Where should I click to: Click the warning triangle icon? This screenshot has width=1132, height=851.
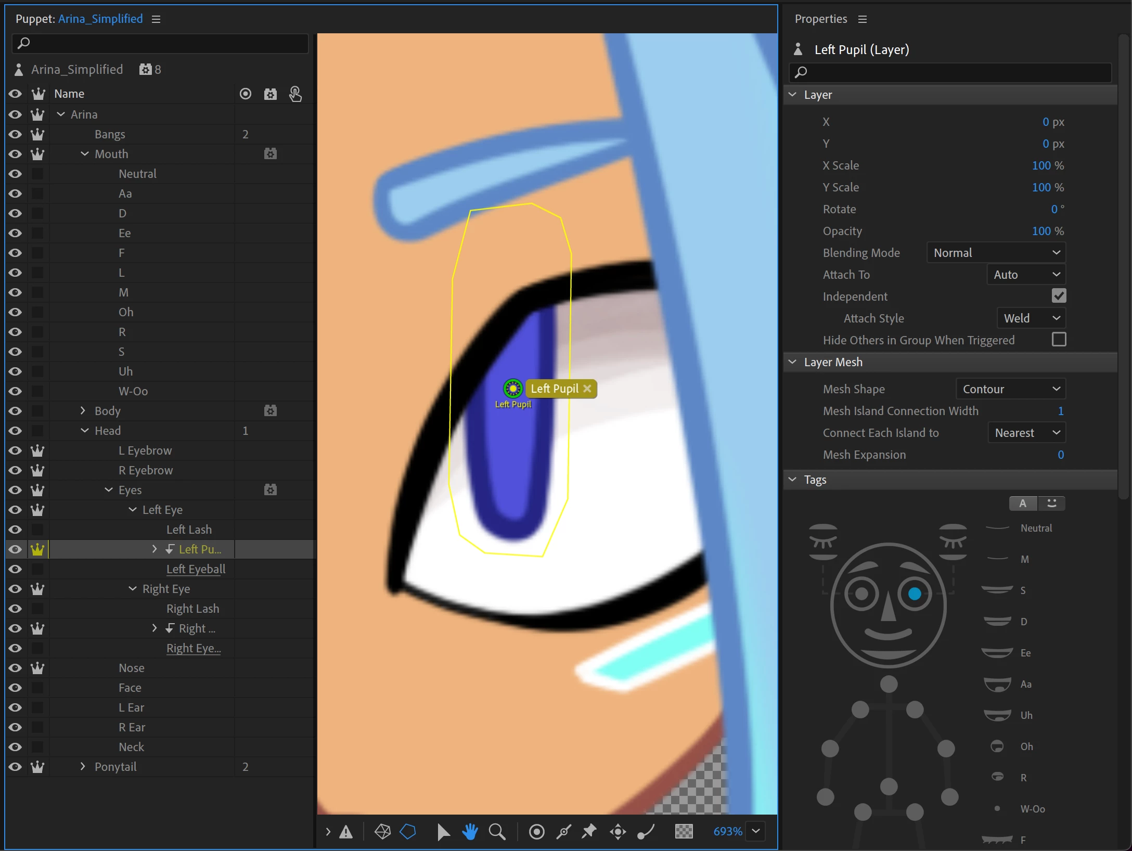(x=346, y=832)
